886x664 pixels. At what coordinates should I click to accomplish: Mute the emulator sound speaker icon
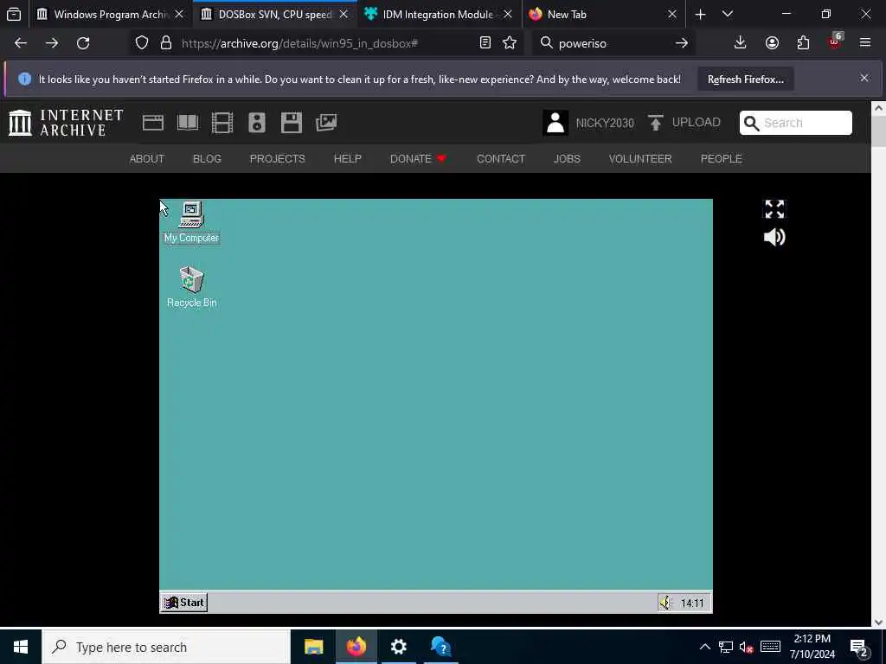774,237
